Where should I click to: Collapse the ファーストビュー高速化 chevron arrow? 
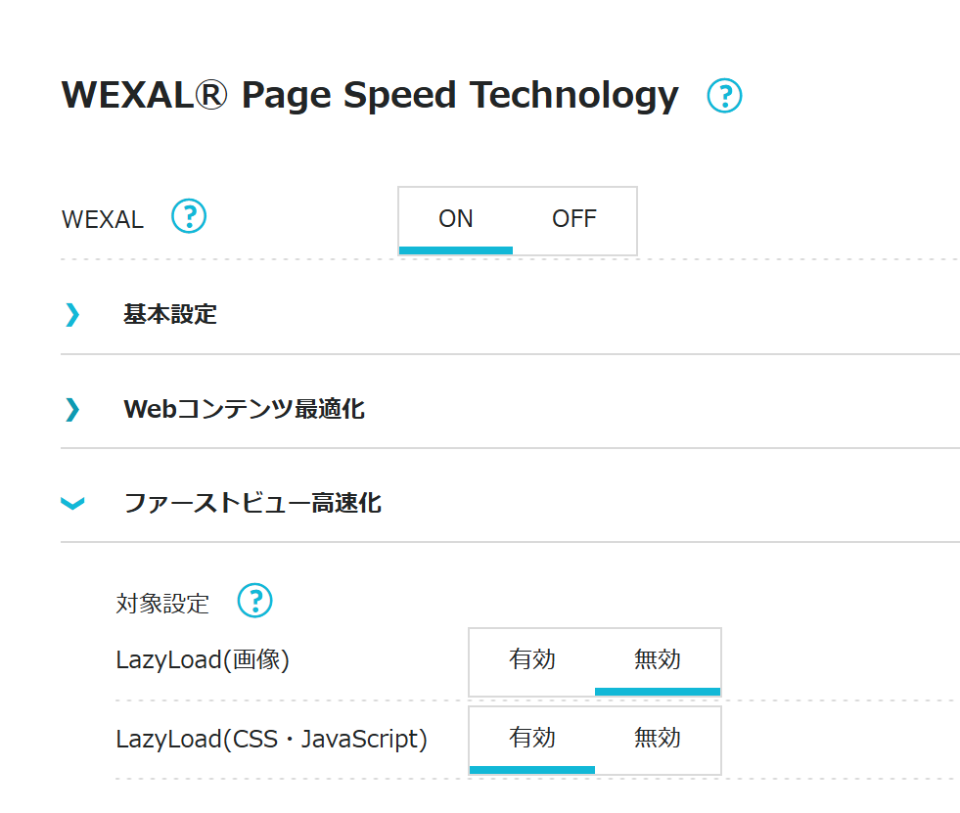pyautogui.click(x=72, y=504)
